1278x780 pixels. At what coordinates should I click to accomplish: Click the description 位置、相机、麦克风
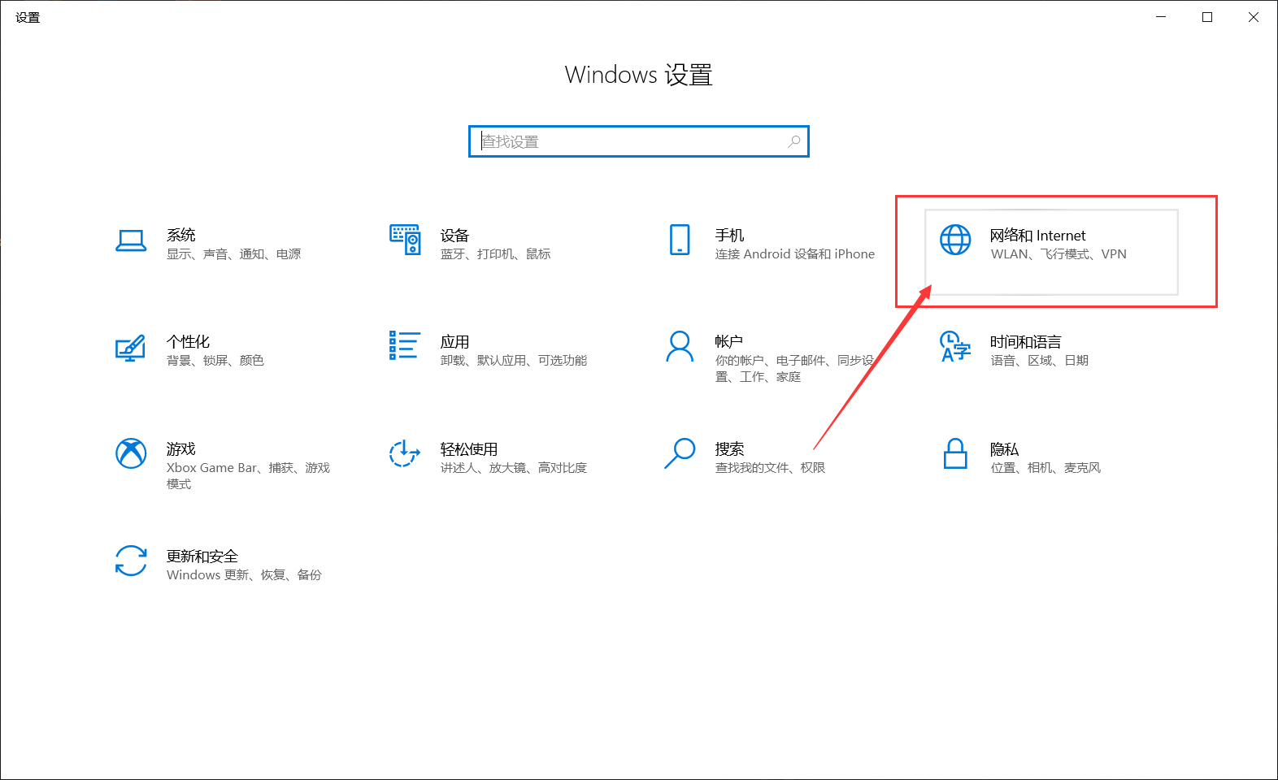coord(1045,468)
